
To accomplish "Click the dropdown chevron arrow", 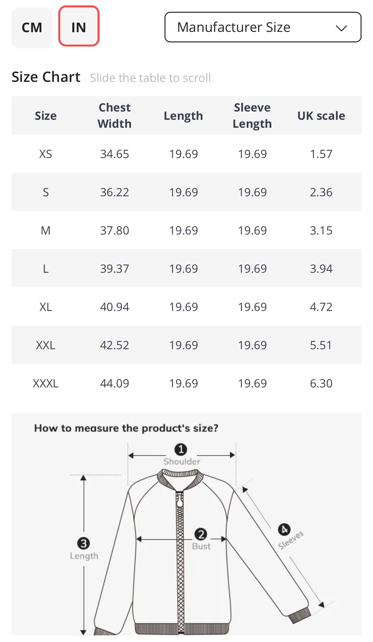I will [341, 28].
